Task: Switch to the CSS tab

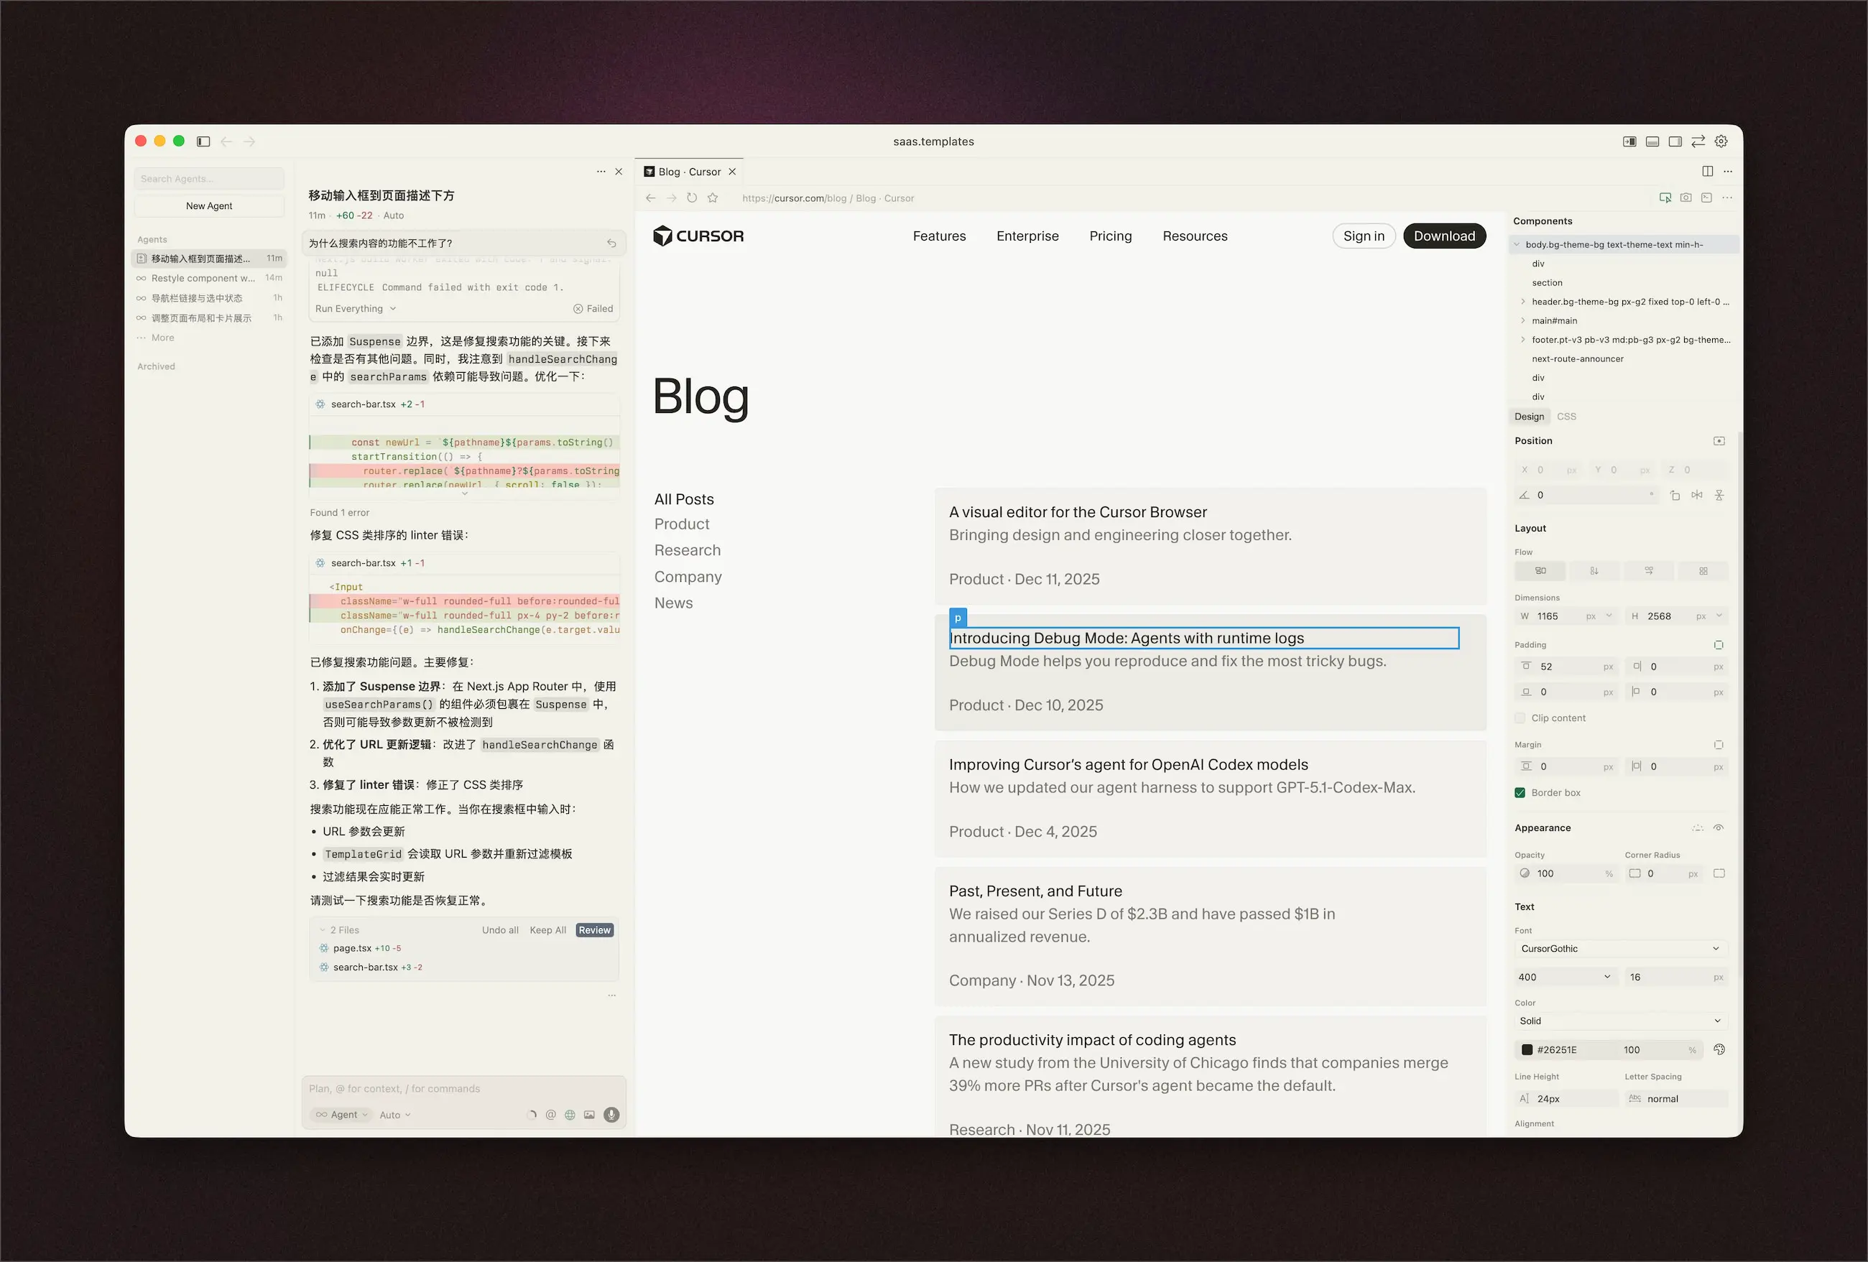Action: point(1566,417)
